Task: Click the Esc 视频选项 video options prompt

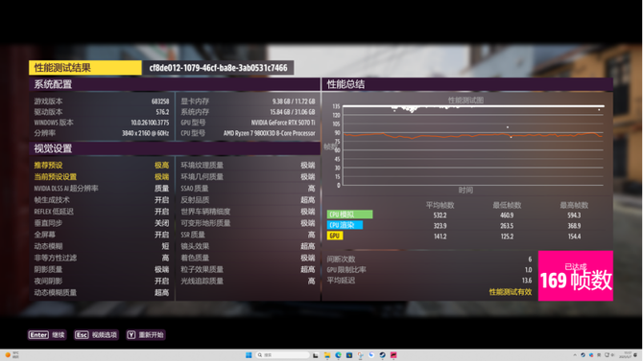Action: click(96, 335)
